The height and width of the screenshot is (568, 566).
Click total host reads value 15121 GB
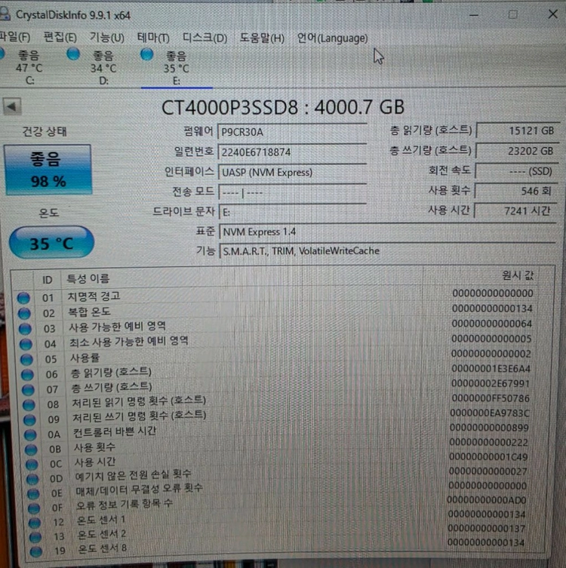pos(518,130)
